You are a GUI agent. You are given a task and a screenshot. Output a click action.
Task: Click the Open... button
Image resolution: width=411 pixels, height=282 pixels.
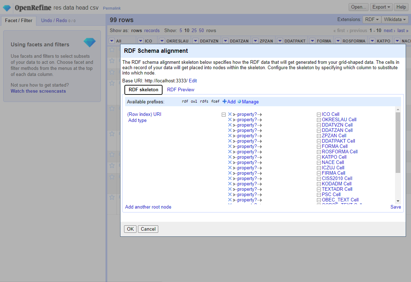click(358, 7)
